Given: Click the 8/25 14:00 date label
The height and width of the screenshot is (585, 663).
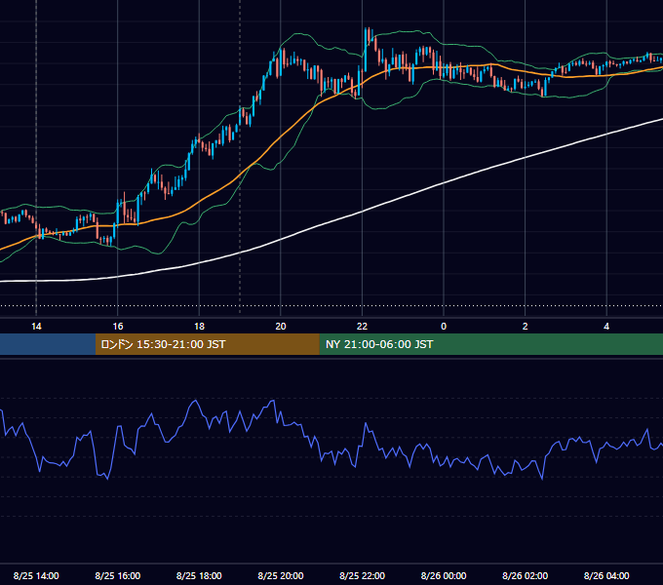Looking at the screenshot, I should point(36,575).
